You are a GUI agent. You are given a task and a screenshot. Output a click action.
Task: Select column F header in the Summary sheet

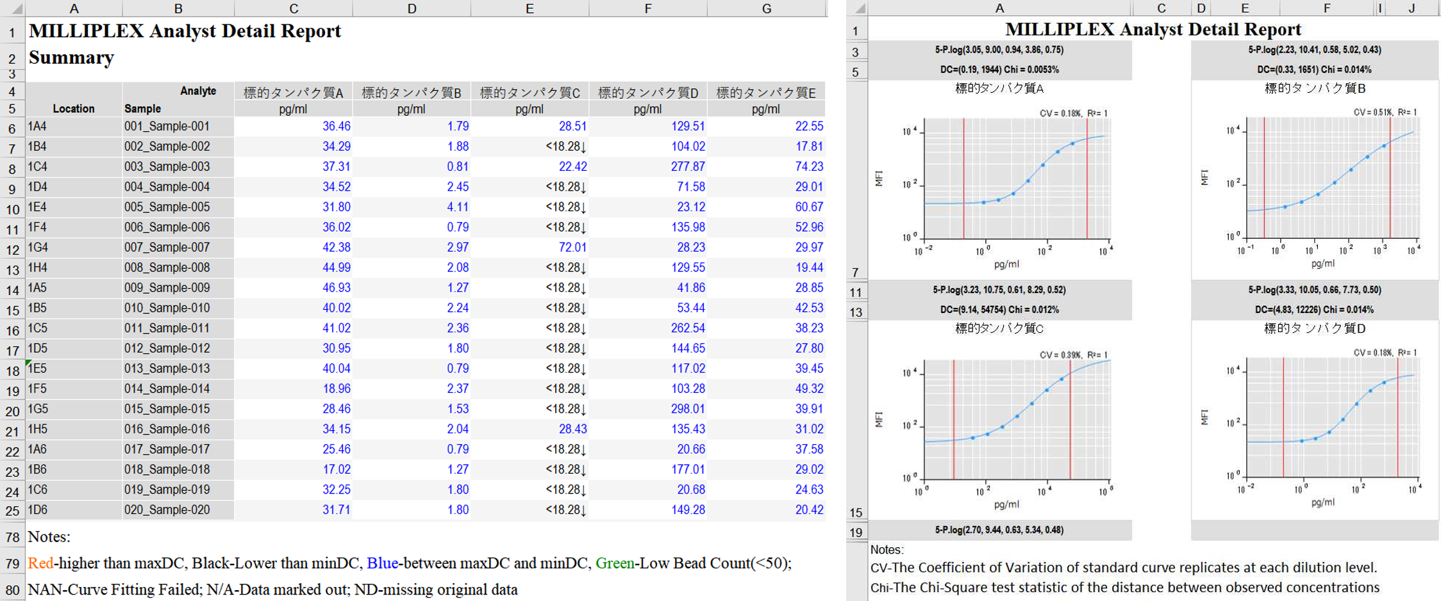(x=648, y=8)
